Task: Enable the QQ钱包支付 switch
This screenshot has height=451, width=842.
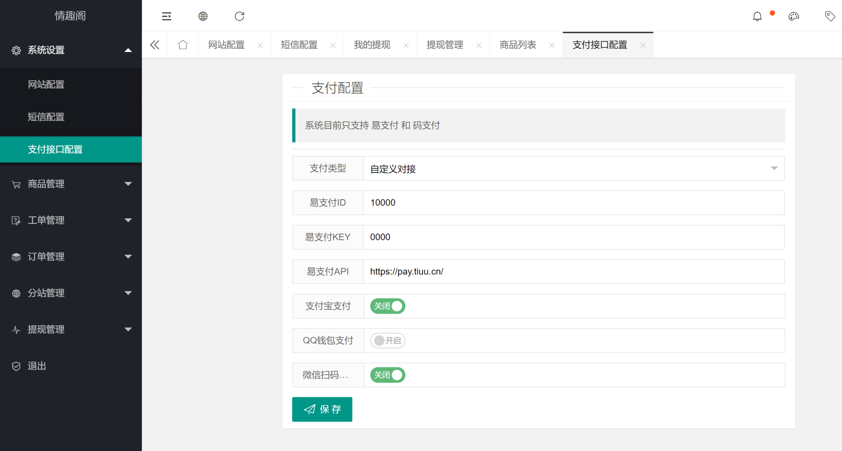Action: tap(387, 341)
